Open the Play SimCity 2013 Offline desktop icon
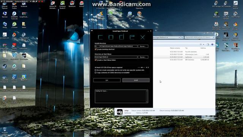 click(x=216, y=25)
